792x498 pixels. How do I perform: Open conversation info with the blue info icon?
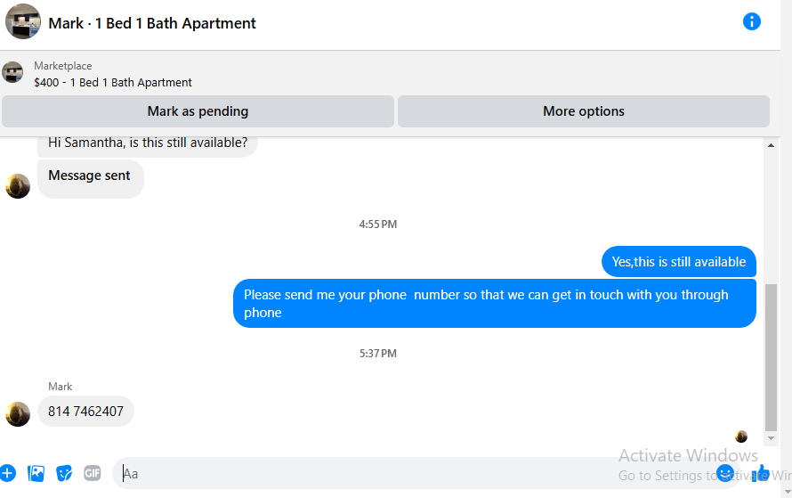pyautogui.click(x=752, y=21)
